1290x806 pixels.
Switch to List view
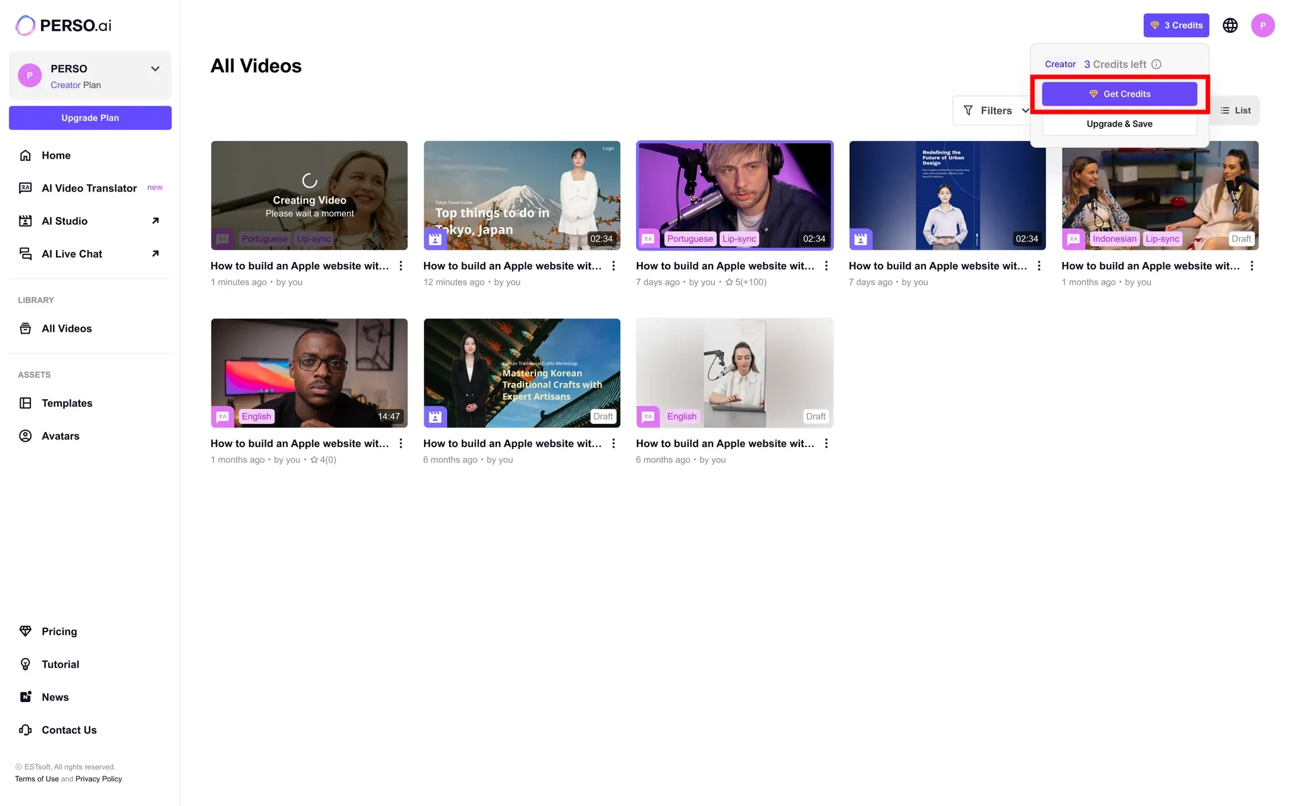[1236, 111]
